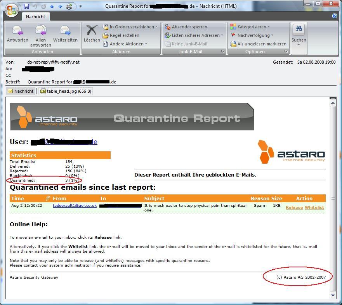
Task: Click the message pane scrollbar up arrow
Action: [x=333, y=102]
